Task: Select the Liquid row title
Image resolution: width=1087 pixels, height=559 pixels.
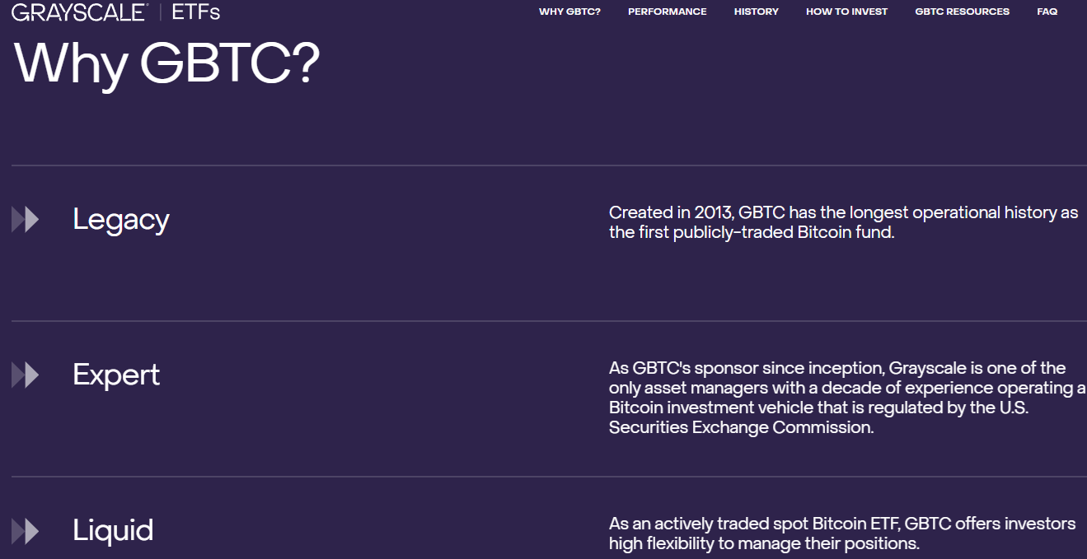Action: (x=113, y=531)
